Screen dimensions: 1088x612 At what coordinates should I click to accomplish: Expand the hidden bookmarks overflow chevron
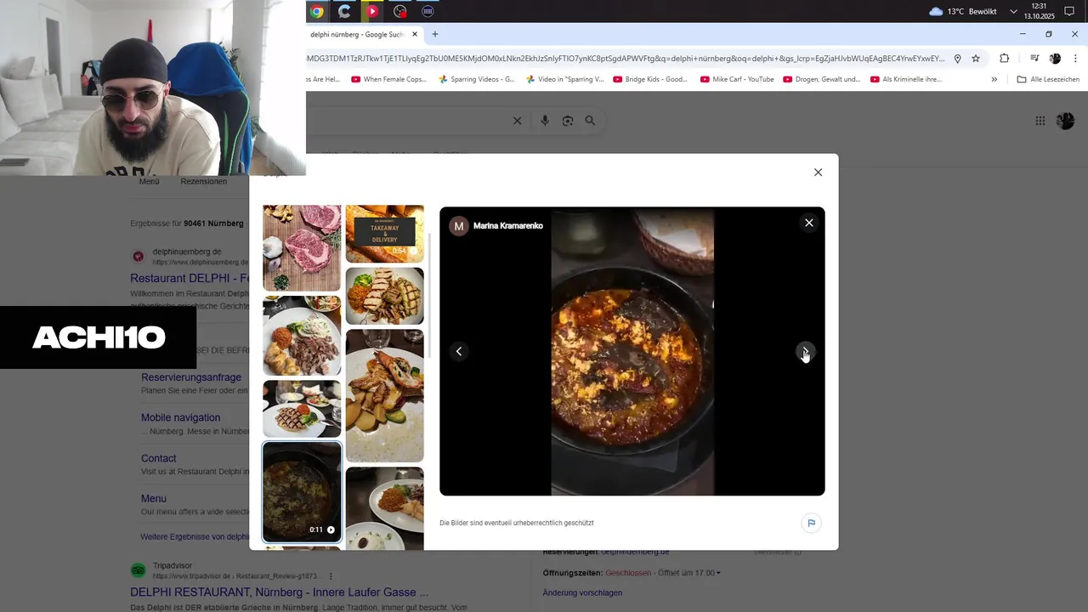[994, 79]
